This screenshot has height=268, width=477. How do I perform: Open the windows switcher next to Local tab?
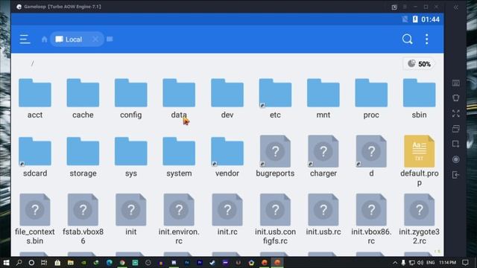pyautogui.click(x=110, y=39)
